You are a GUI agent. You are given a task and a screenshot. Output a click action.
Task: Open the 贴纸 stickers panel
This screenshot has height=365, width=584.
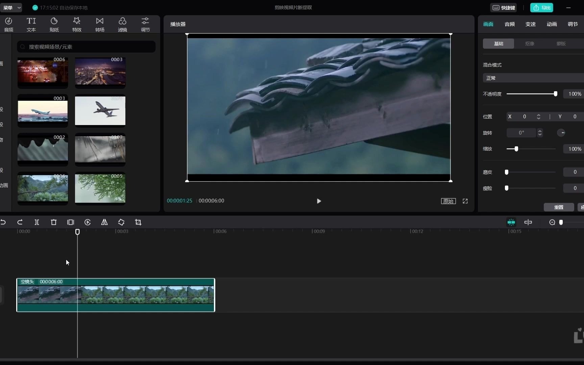point(54,25)
